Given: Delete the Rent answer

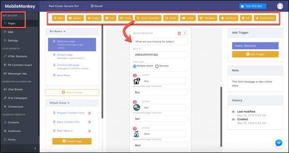Looking at the screenshot, I should click(x=135, y=128).
